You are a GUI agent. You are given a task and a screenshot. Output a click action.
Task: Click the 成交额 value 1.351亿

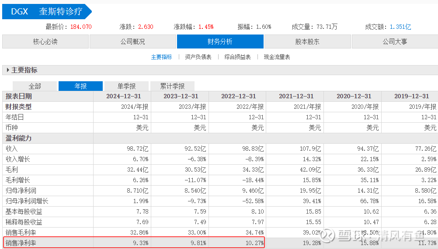pos(400,27)
